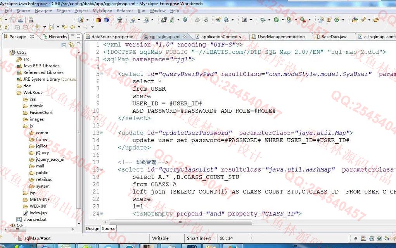Click the Open Type folder icon

point(355,20)
